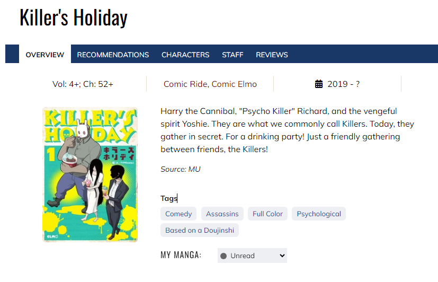Click the Killer's Holiday page title

click(x=74, y=17)
